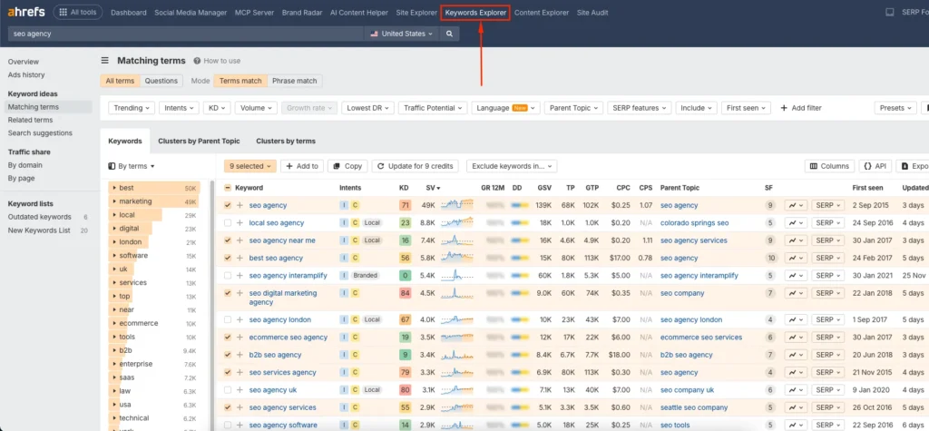Check the local seo agency checkbox
This screenshot has width=929, height=431.
click(x=228, y=223)
